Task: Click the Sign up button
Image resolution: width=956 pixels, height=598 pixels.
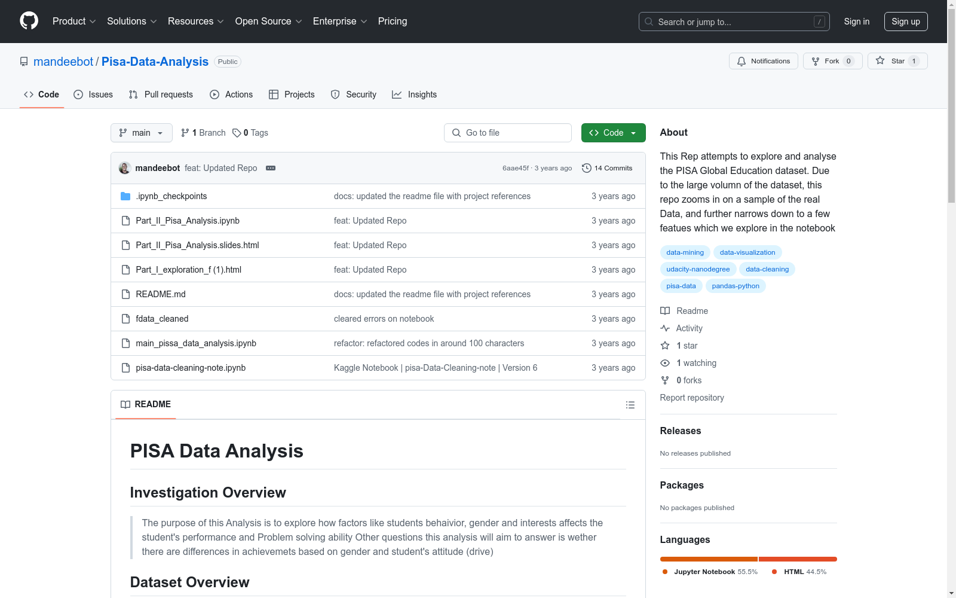Action: [906, 22]
